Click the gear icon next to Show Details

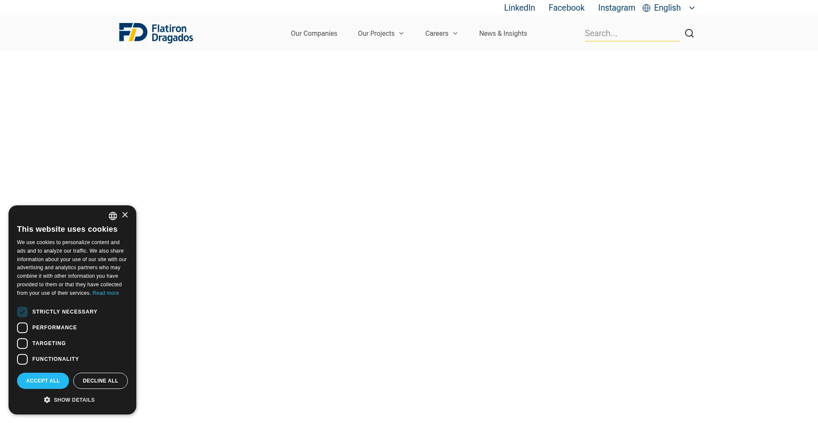(x=47, y=400)
